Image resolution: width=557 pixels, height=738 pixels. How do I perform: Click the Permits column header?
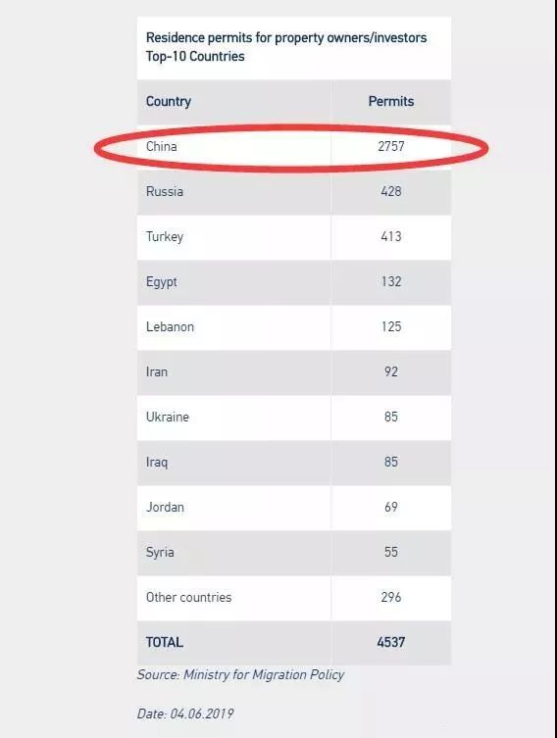(x=391, y=102)
